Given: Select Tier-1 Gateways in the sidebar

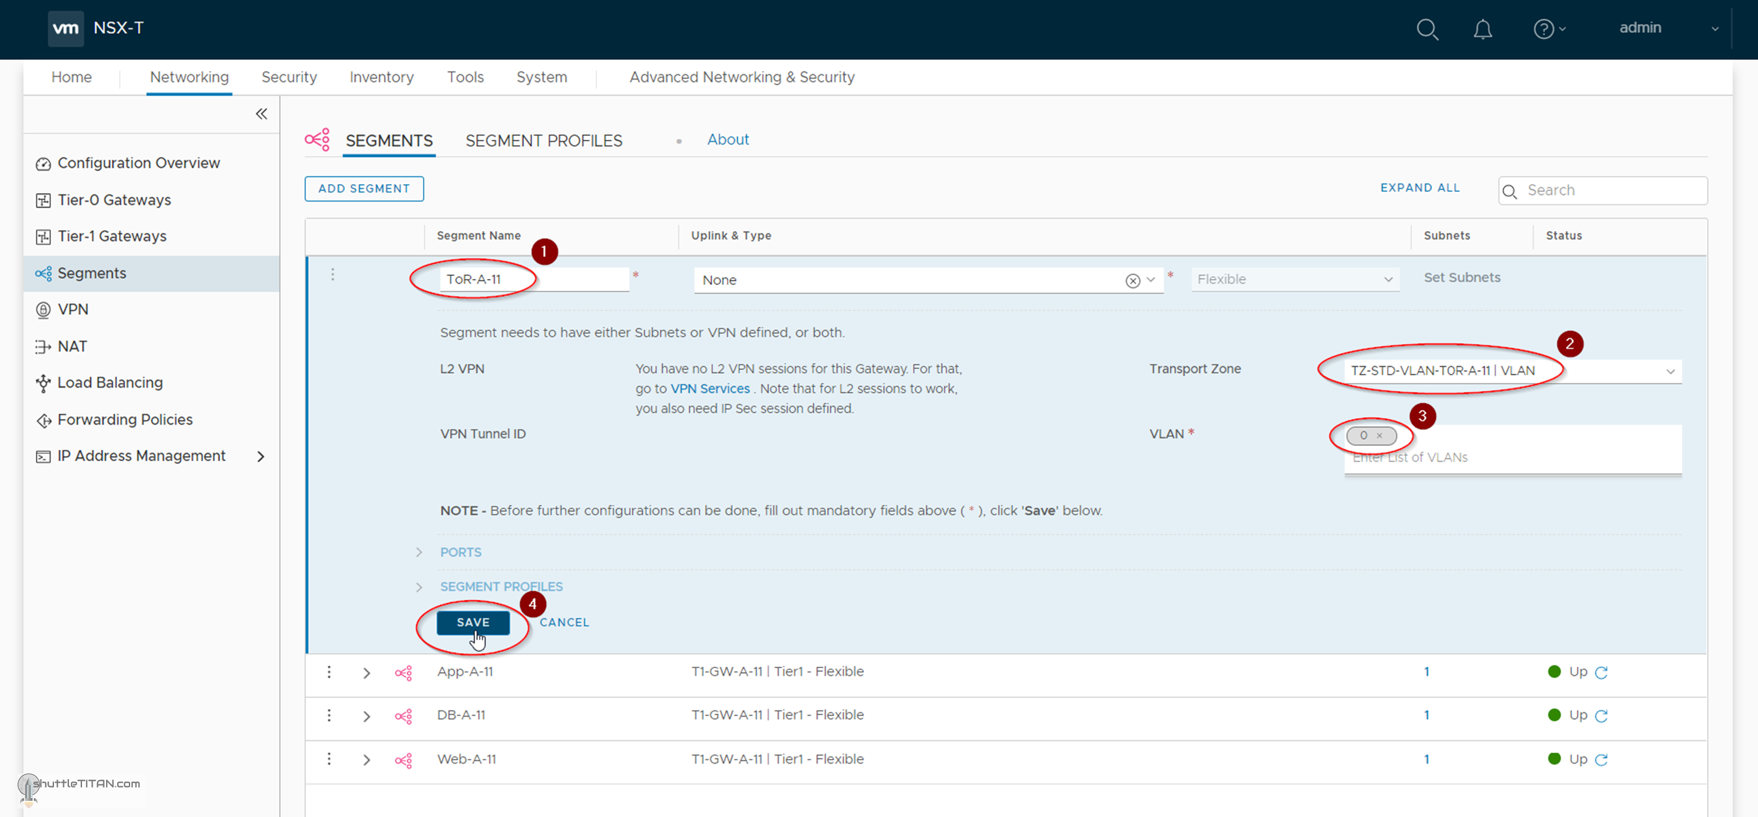Looking at the screenshot, I should (112, 237).
